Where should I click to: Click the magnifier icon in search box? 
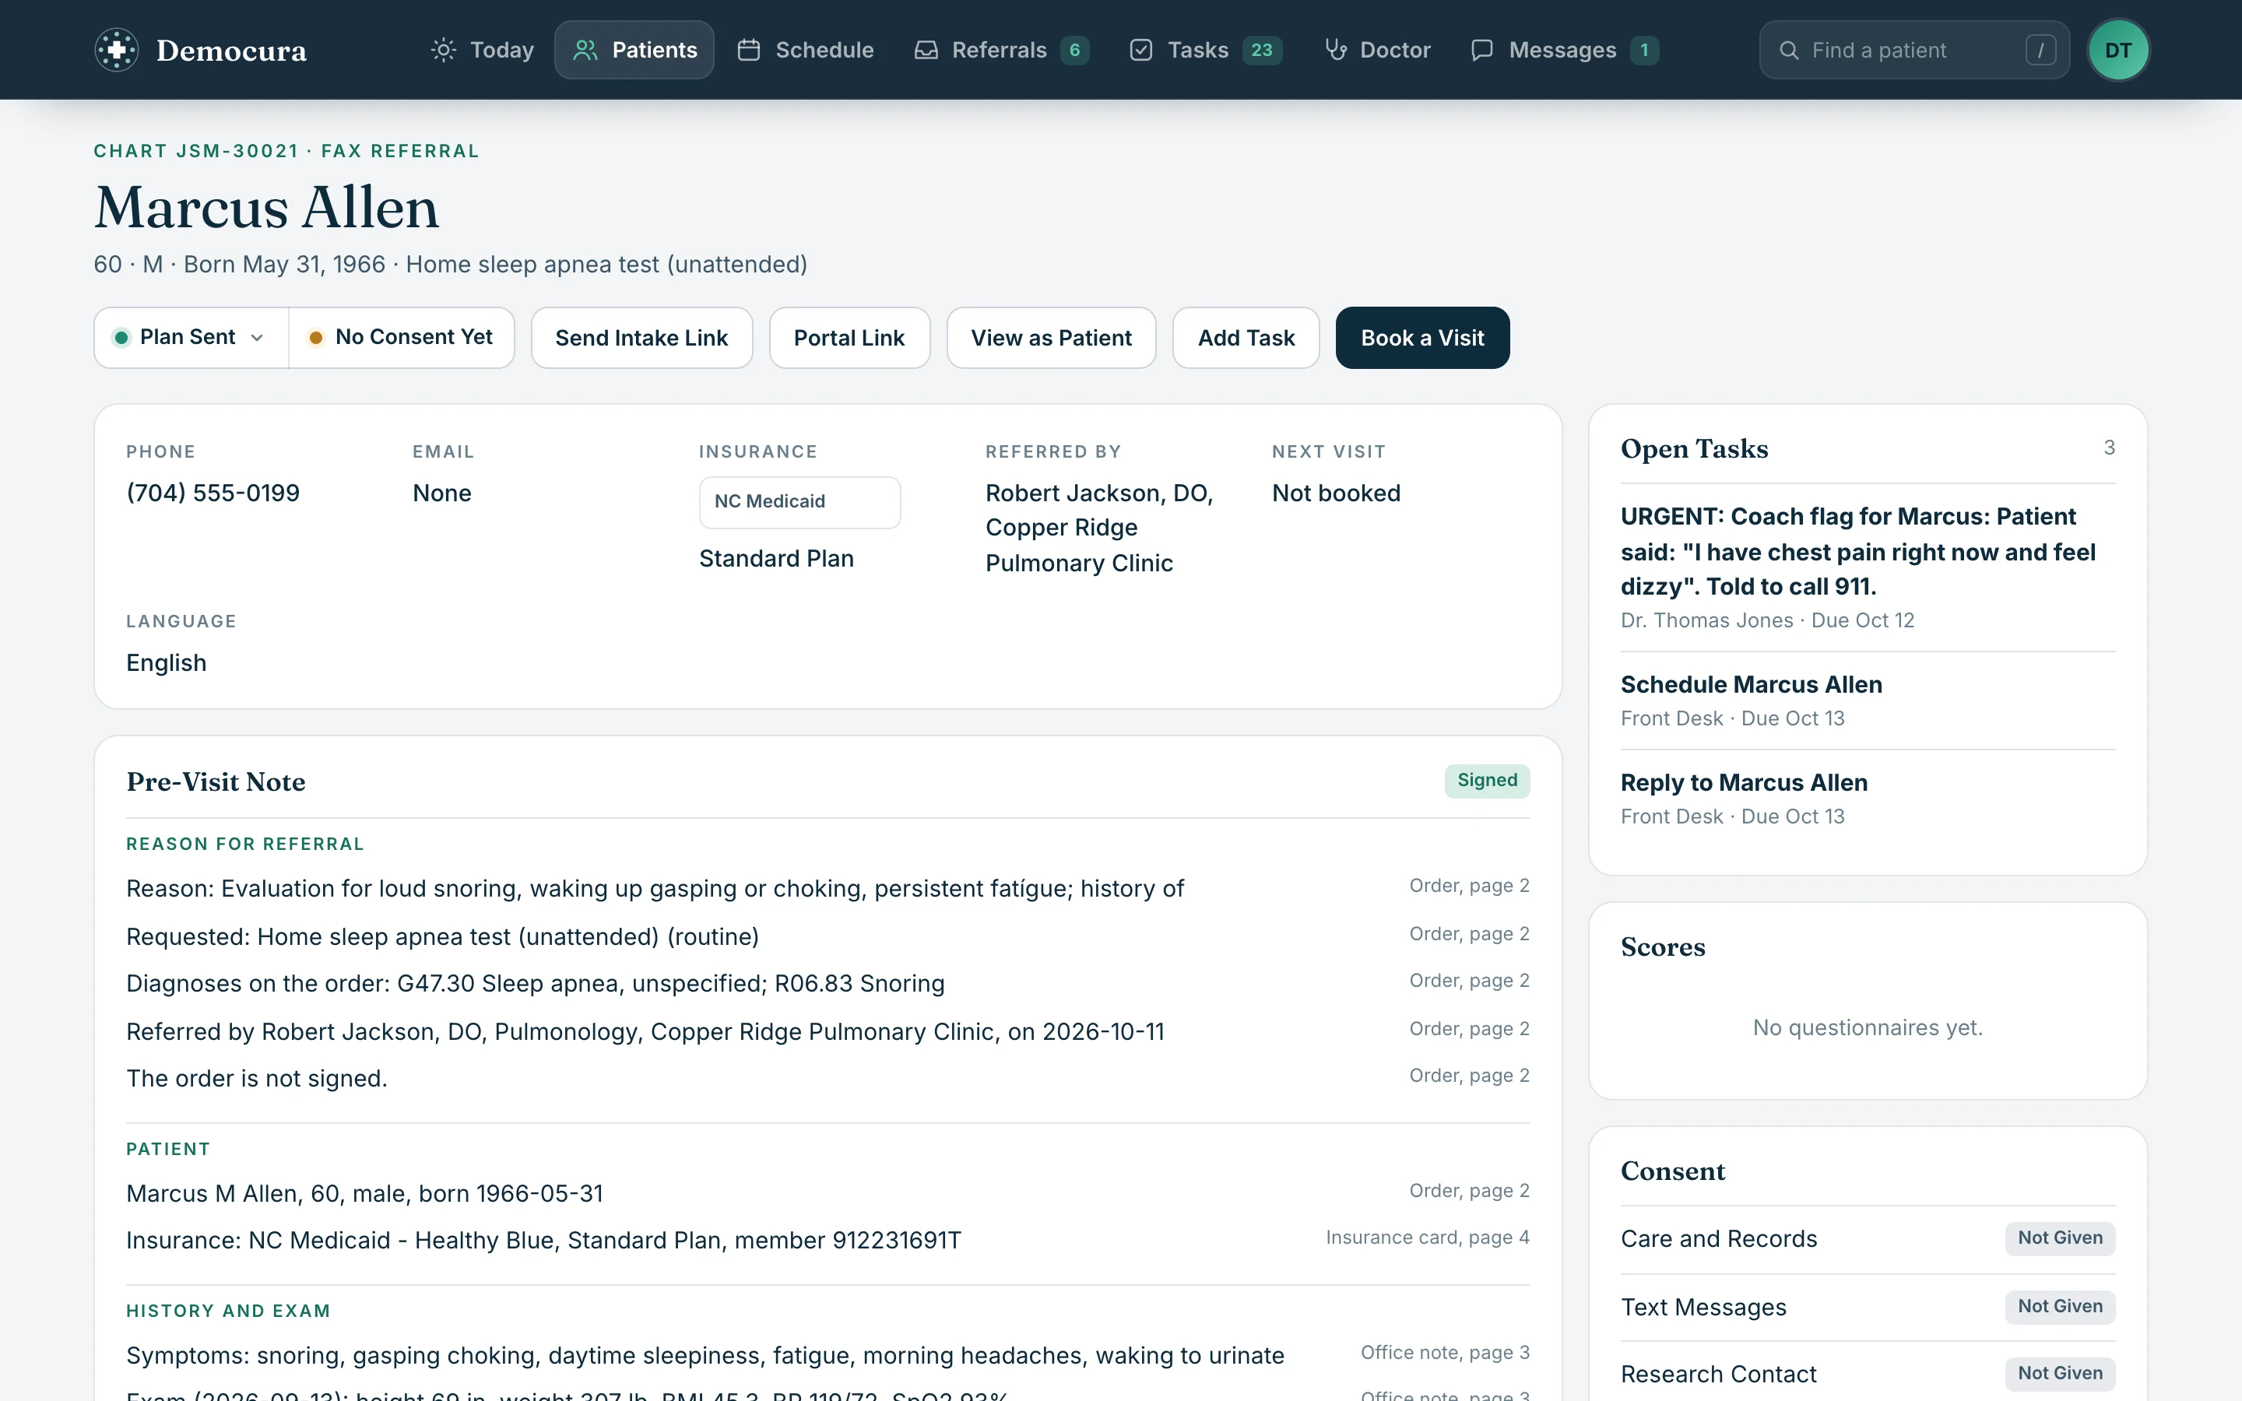1789,50
